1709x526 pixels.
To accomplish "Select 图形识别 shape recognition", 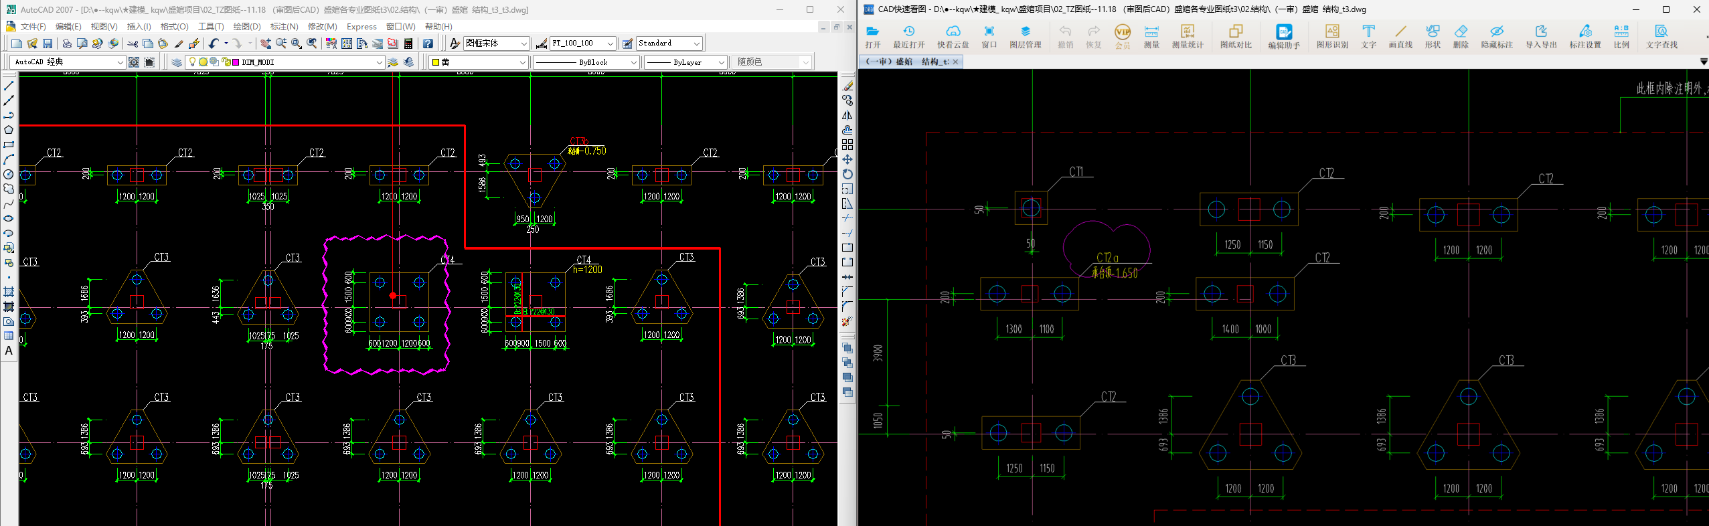I will pyautogui.click(x=1332, y=37).
